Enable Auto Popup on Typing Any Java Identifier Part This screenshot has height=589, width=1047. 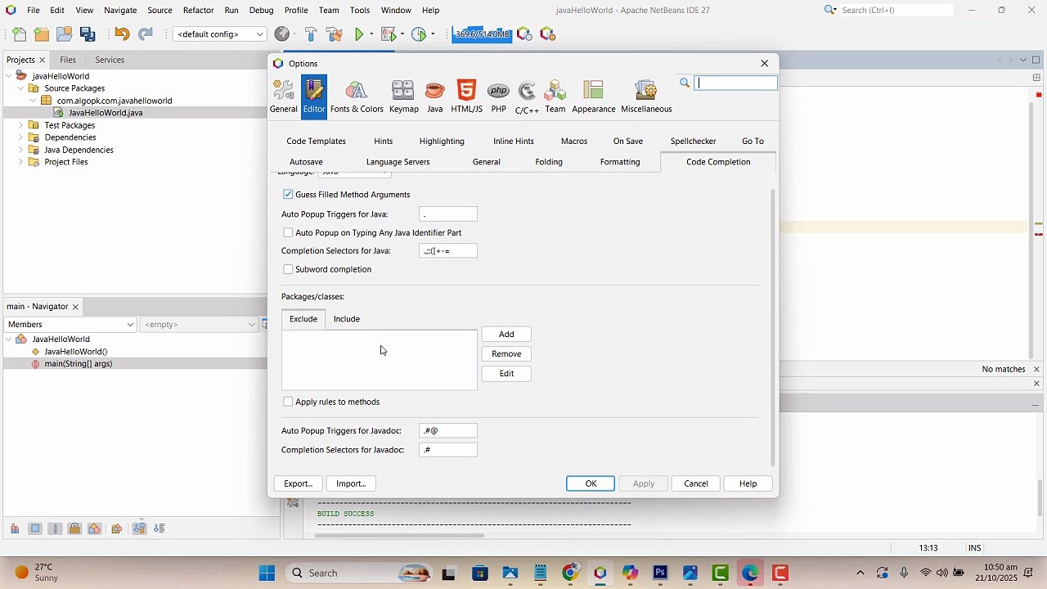[x=288, y=233]
